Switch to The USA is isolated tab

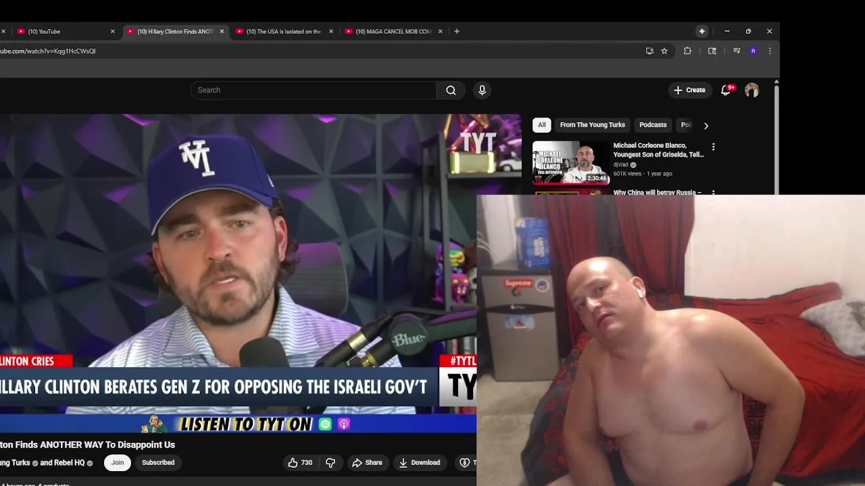[285, 31]
